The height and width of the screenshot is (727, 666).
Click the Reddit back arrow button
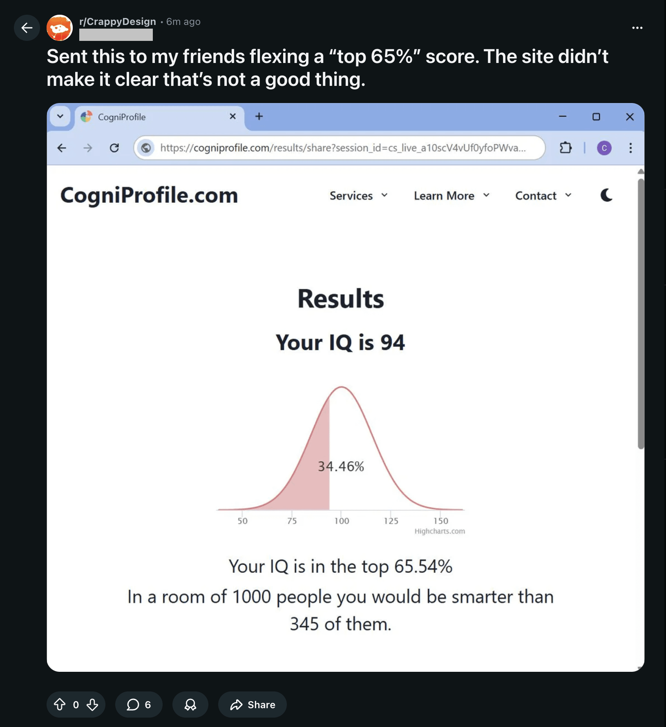tap(27, 28)
